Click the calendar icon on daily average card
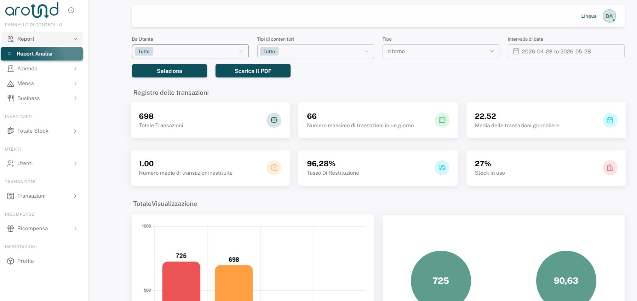 (610, 120)
